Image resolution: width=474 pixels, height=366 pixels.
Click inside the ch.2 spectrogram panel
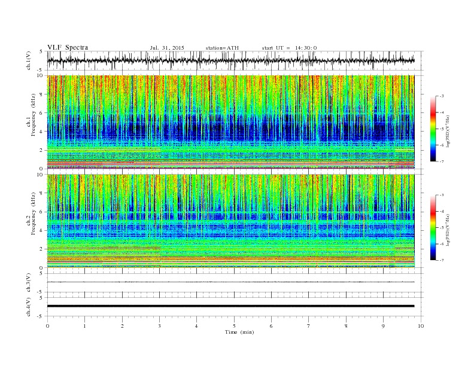tap(230, 221)
